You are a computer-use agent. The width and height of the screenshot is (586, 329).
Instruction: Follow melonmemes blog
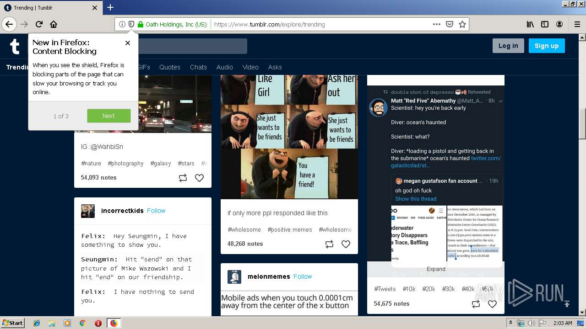[303, 276]
